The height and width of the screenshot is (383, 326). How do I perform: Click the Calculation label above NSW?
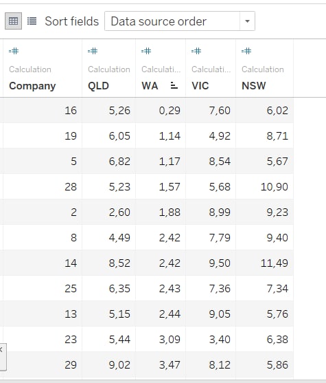[x=263, y=69]
